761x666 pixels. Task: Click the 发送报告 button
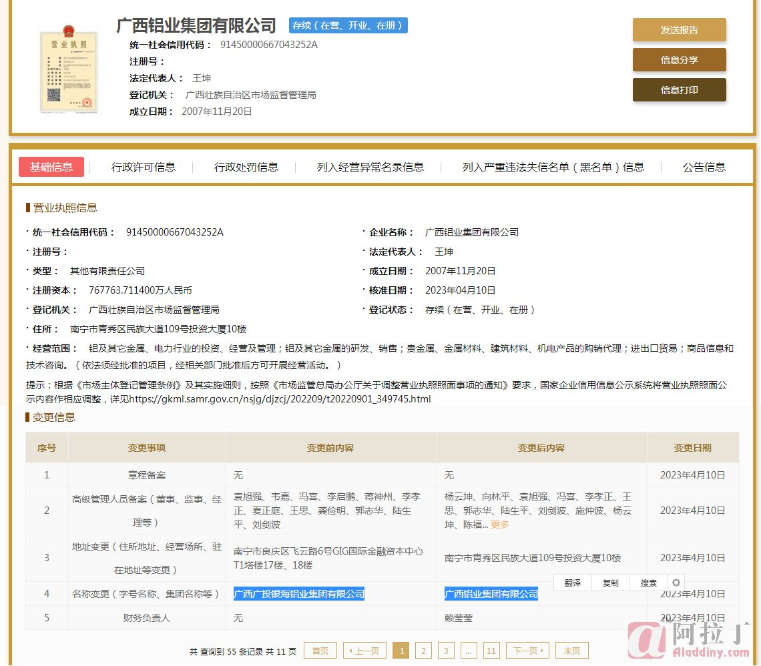click(679, 30)
